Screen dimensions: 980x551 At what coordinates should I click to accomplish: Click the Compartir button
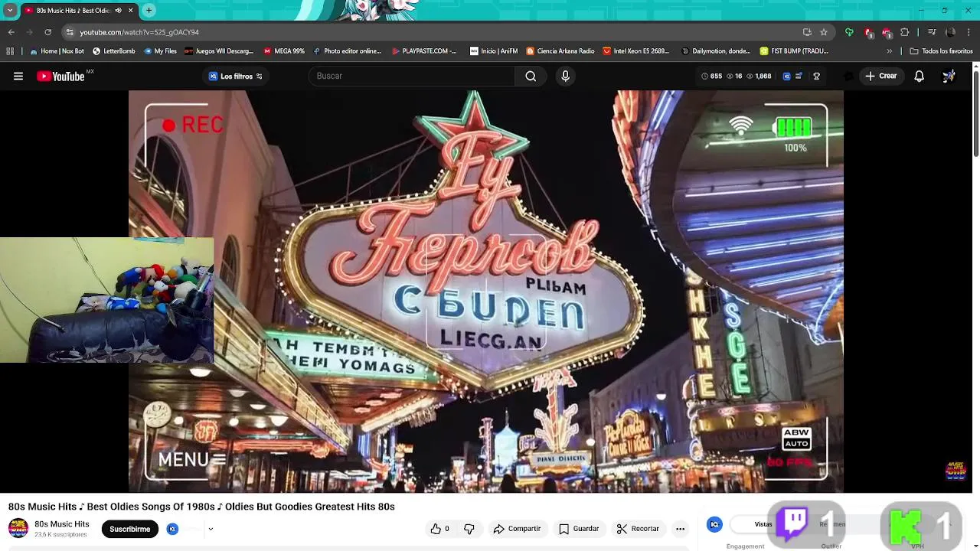point(518,529)
